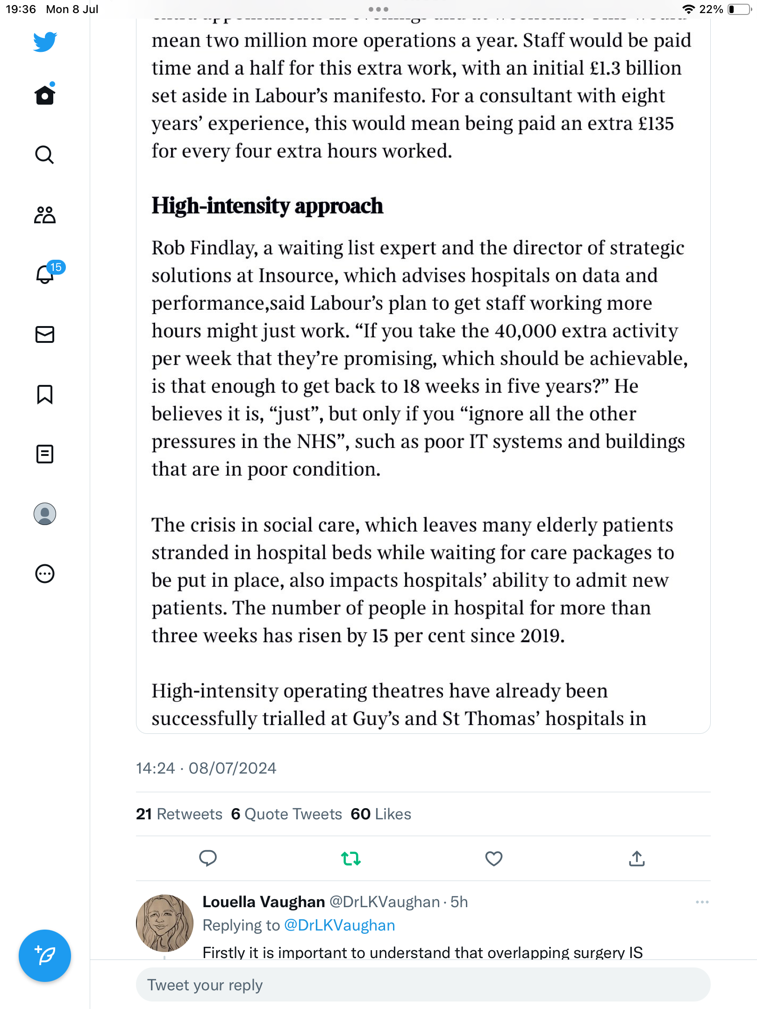The height and width of the screenshot is (1009, 757).
Task: Open the Lists icon
Action: coord(45,454)
